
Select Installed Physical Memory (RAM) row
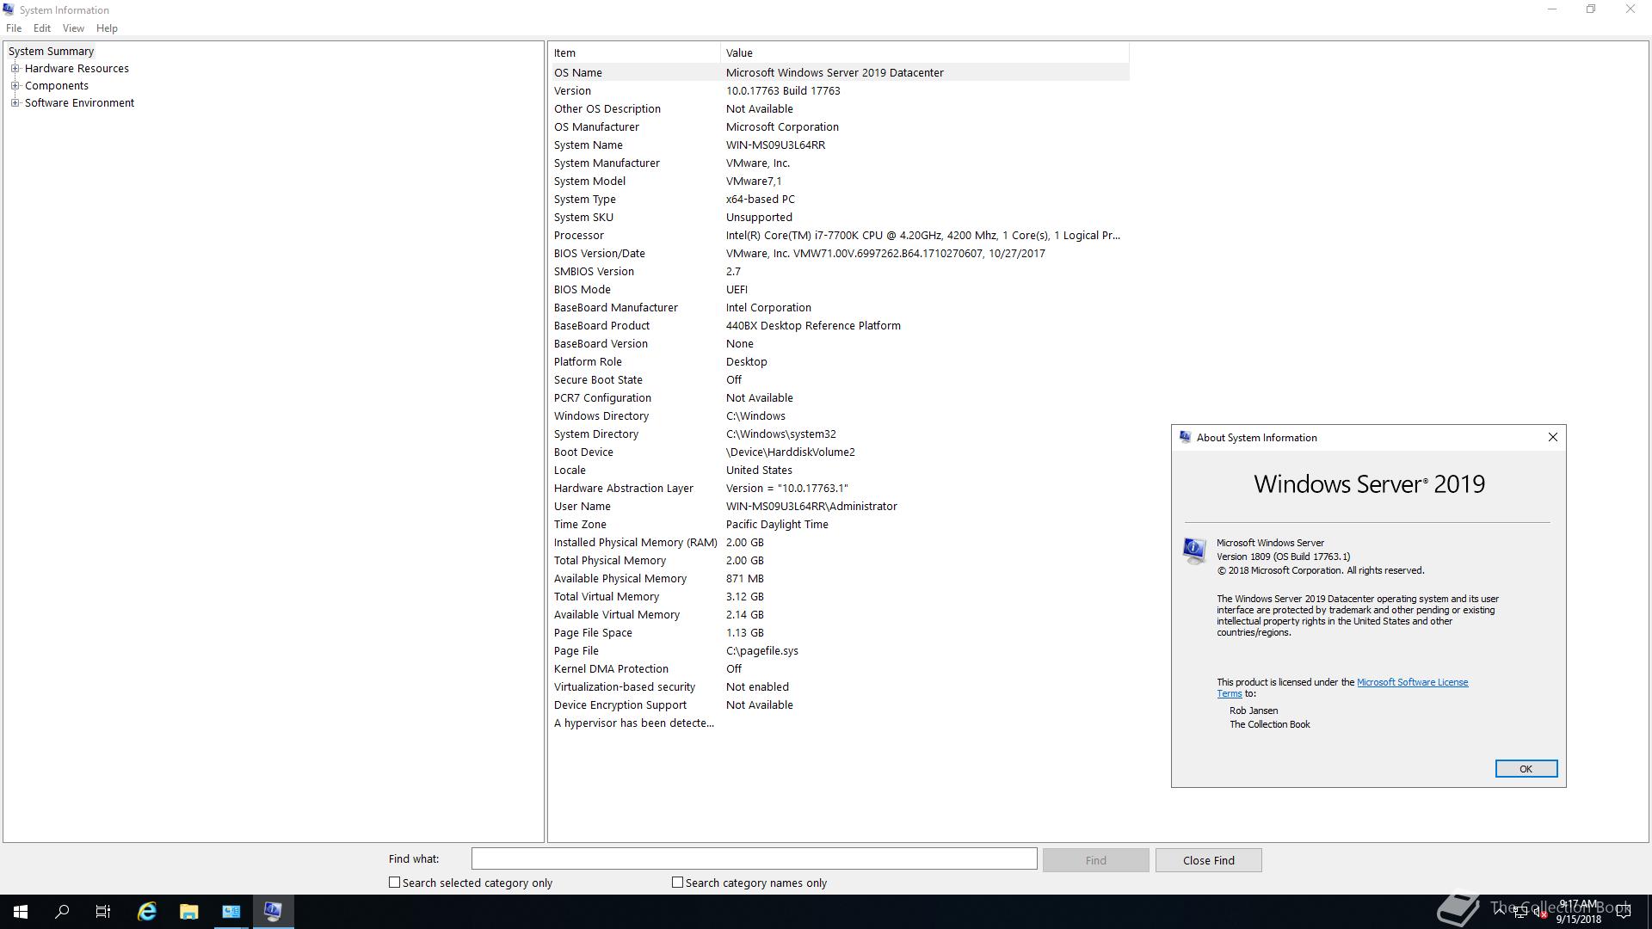[840, 542]
